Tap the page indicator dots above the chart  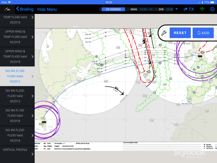tap(76, 26)
